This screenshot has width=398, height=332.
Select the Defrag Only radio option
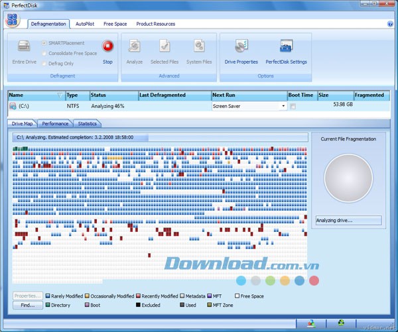[x=44, y=64]
